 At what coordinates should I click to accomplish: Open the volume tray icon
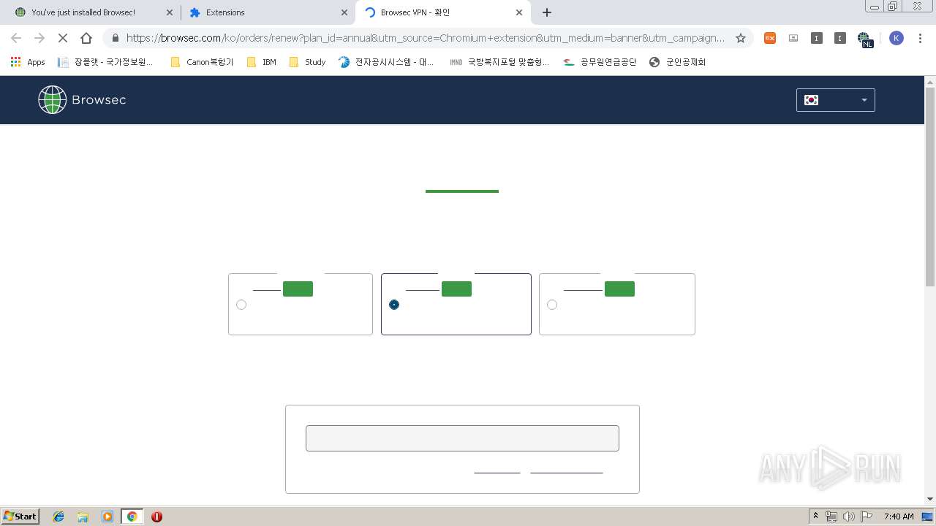[849, 517]
